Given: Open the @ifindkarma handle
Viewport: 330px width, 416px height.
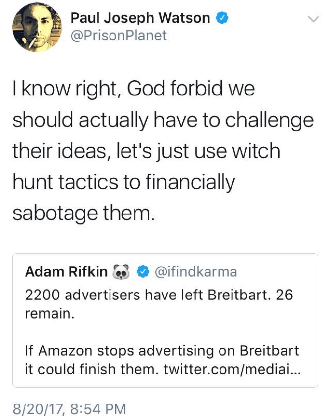Looking at the screenshot, I should (x=196, y=272).
